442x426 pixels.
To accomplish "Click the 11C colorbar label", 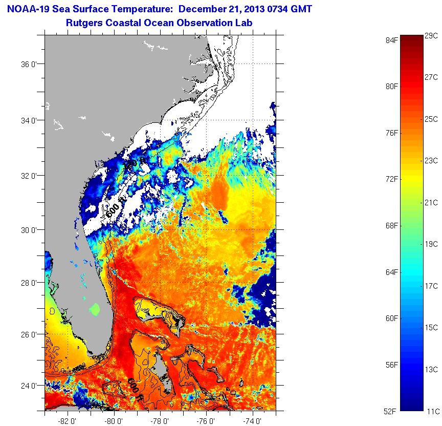I will 433,412.
